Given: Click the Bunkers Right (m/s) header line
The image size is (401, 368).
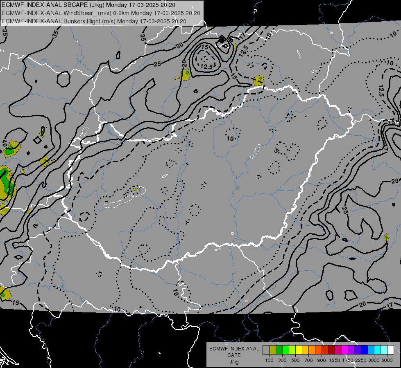Looking at the screenshot, I should tap(94, 21).
